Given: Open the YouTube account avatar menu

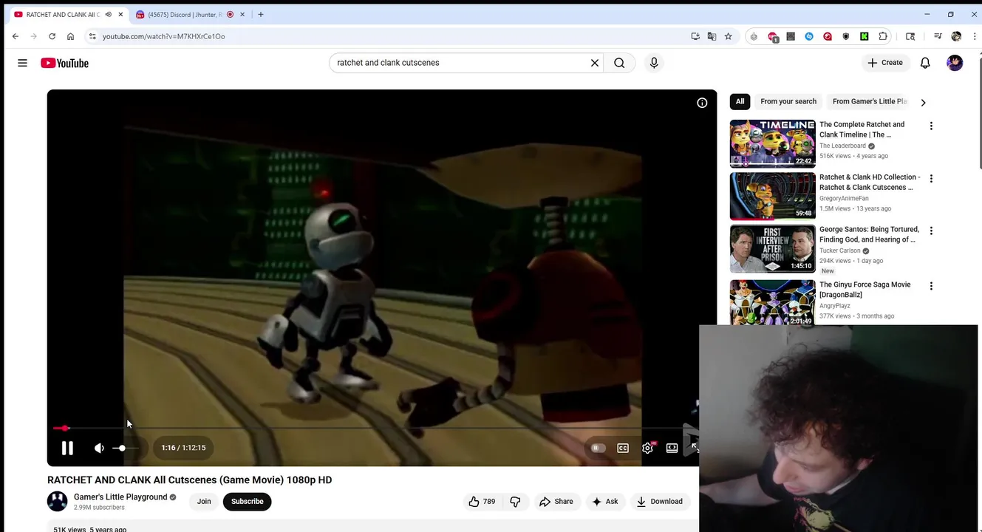Looking at the screenshot, I should click(x=955, y=63).
